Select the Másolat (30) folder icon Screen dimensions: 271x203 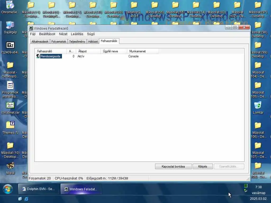pos(93,10)
